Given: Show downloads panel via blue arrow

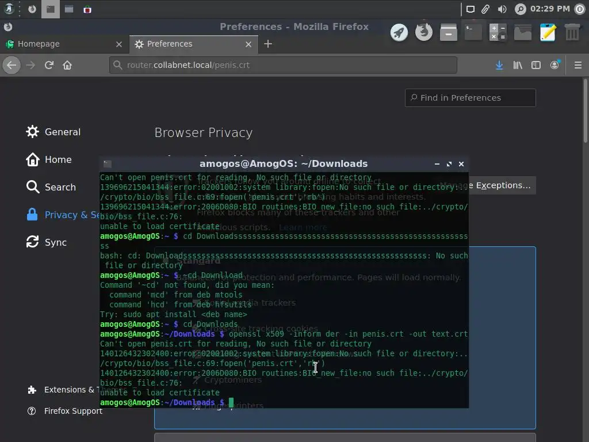Looking at the screenshot, I should pos(499,65).
